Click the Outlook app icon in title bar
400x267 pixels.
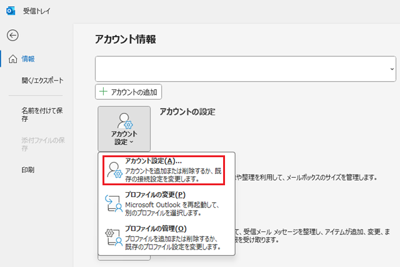(x=10, y=11)
